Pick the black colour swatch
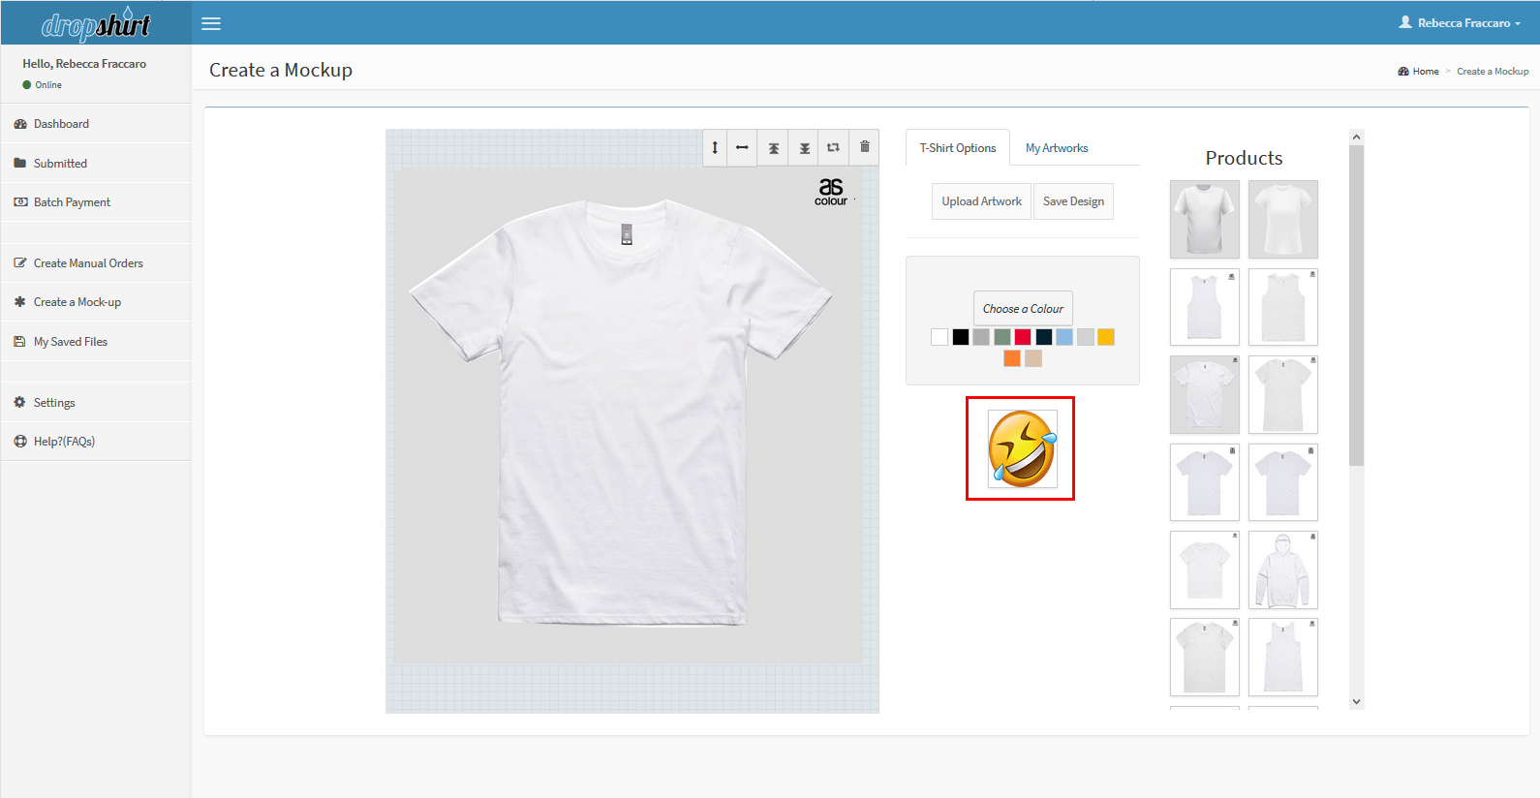Image resolution: width=1540 pixels, height=798 pixels. tap(961, 337)
